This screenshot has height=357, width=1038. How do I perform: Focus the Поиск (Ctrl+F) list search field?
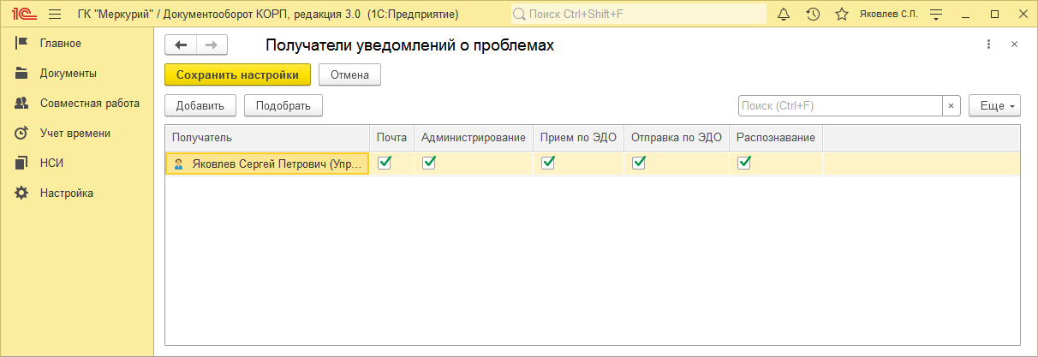[840, 105]
